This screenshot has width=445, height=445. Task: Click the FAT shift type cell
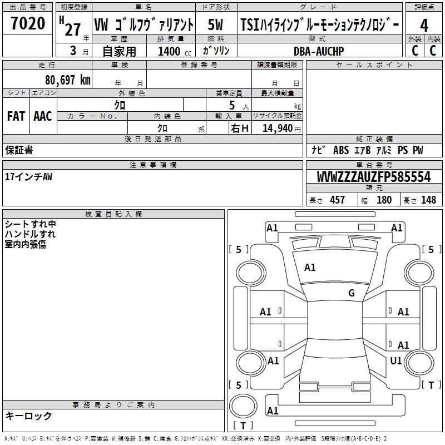(x=16, y=116)
